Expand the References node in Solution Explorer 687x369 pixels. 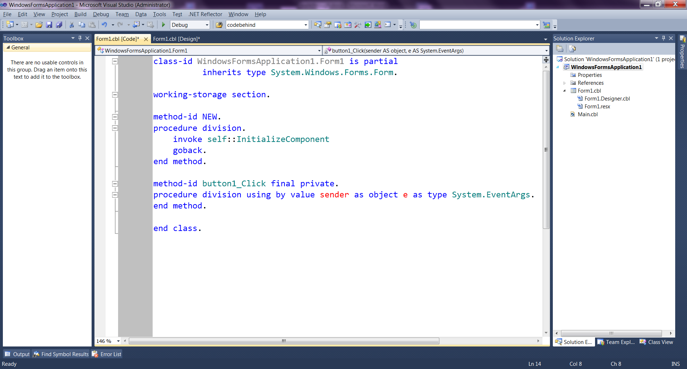pos(565,83)
